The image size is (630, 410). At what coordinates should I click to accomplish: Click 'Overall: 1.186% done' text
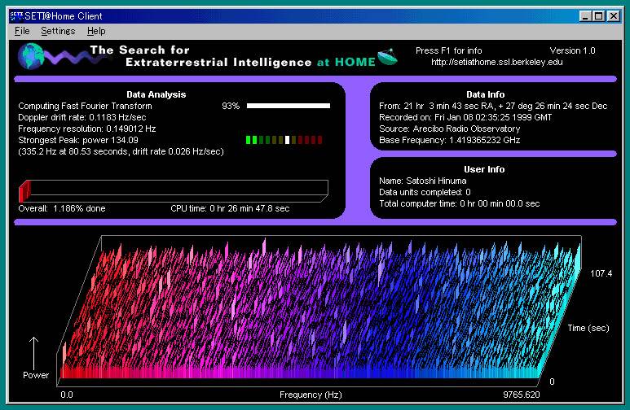(62, 208)
